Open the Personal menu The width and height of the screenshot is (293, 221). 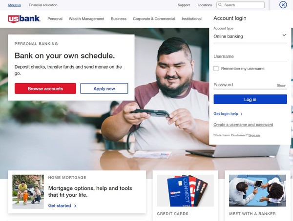[55, 19]
